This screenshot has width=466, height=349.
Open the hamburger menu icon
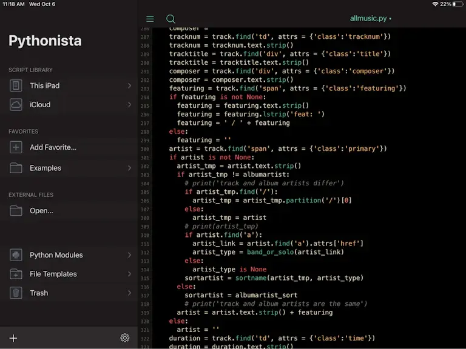[x=150, y=19]
